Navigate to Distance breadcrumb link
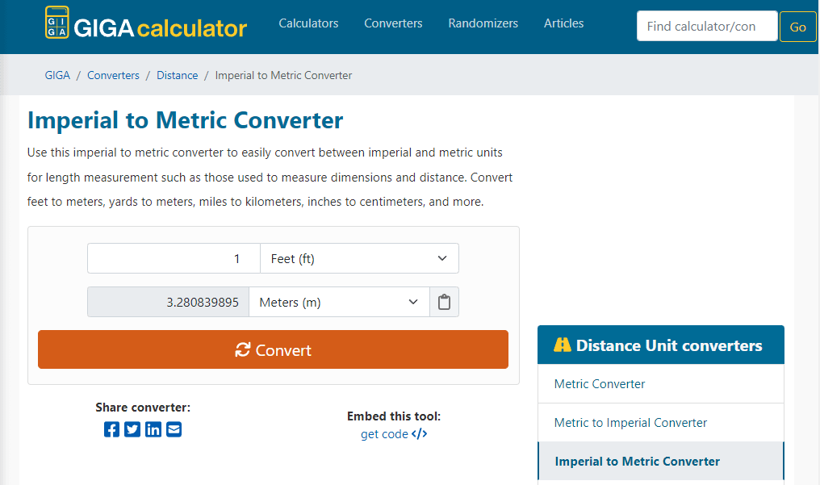This screenshot has height=485, width=820. tap(177, 75)
